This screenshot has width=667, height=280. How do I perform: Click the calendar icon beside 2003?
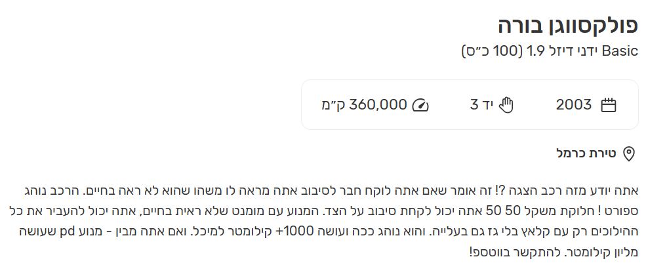click(609, 105)
